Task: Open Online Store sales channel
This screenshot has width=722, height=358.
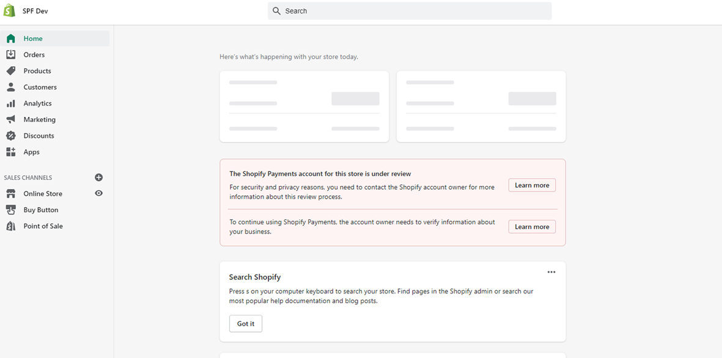Action: 43,193
